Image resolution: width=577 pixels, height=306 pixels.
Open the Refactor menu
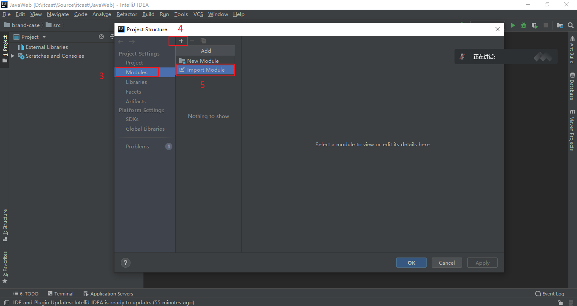pyautogui.click(x=127, y=14)
